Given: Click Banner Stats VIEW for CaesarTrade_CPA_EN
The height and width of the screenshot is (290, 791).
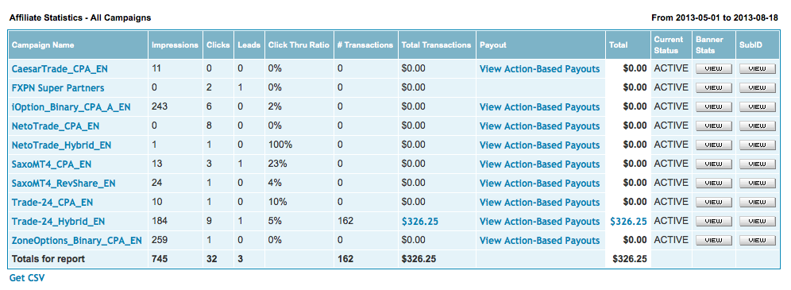Looking at the screenshot, I should pos(714,69).
